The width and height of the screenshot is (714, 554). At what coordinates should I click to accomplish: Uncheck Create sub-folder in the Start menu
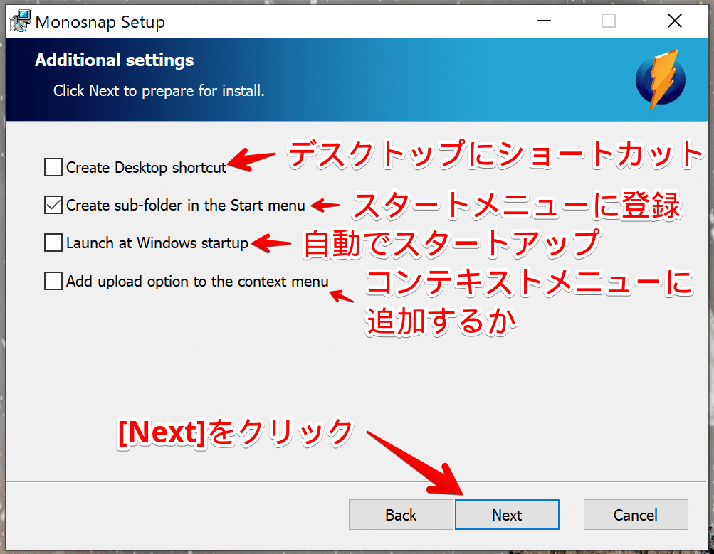tap(53, 205)
